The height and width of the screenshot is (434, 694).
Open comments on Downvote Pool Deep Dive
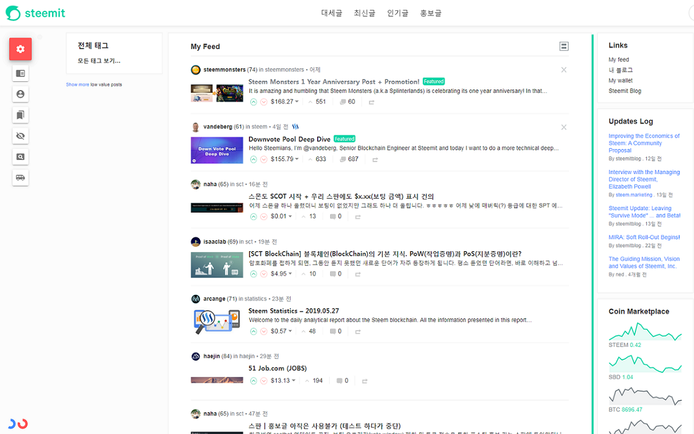click(x=349, y=159)
